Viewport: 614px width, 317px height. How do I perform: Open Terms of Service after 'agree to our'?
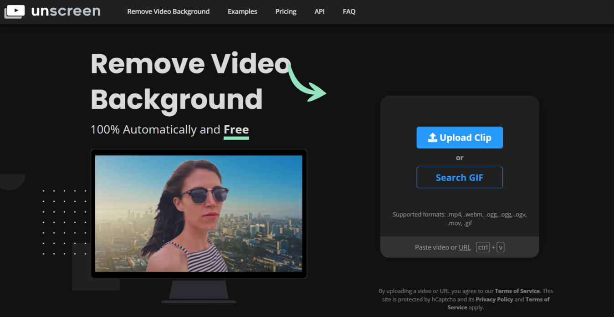click(x=517, y=291)
